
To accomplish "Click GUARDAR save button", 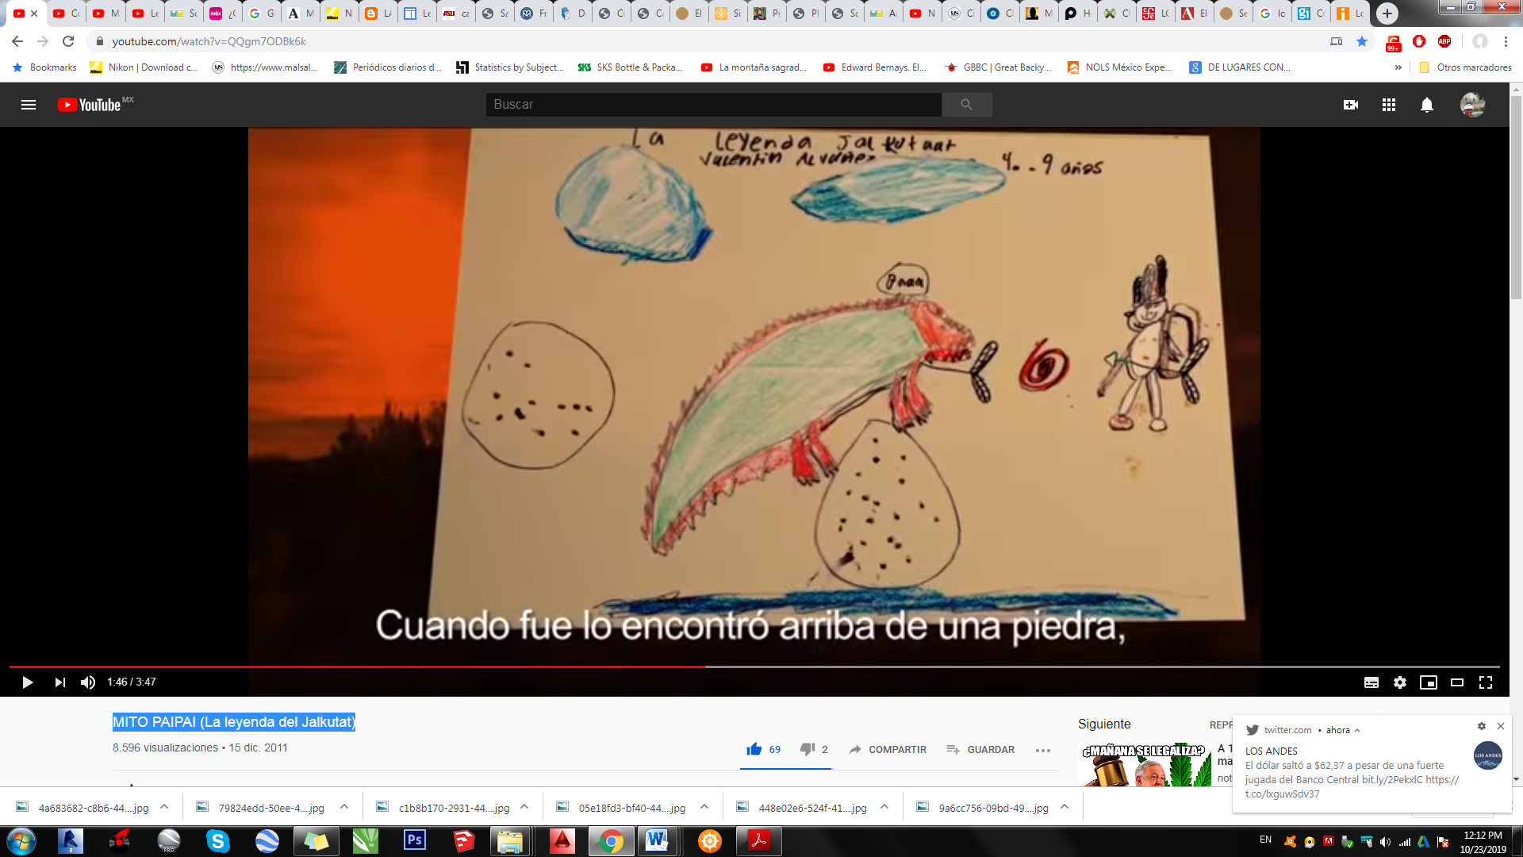I will click(x=980, y=749).
